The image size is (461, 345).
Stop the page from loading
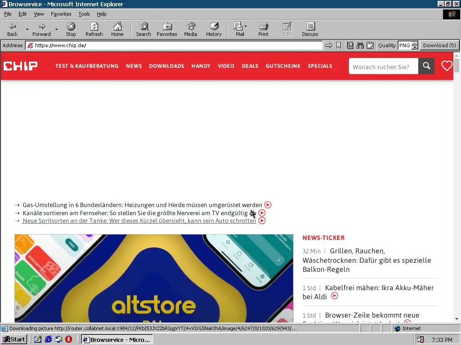(71, 29)
